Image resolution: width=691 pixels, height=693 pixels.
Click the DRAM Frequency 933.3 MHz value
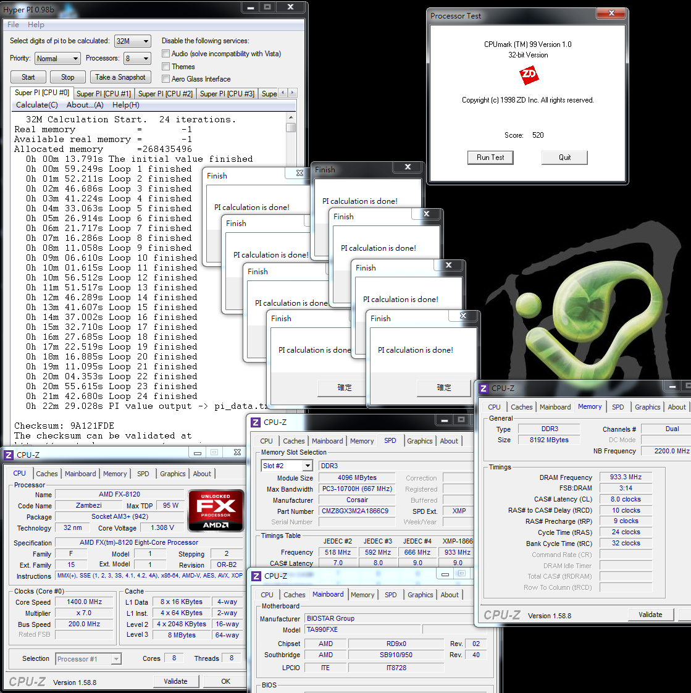pyautogui.click(x=626, y=477)
